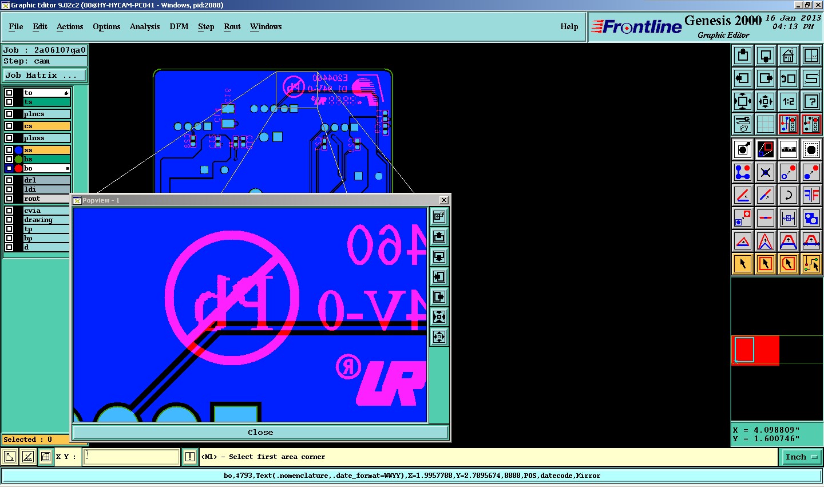The width and height of the screenshot is (824, 487).
Task: Open the Options menu
Action: pyautogui.click(x=106, y=26)
